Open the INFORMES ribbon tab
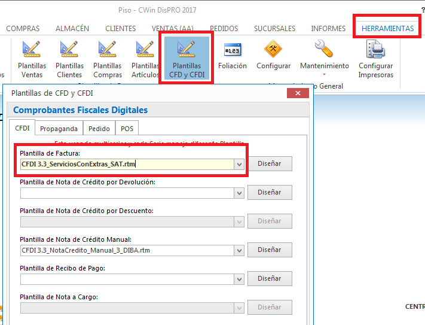The width and height of the screenshot is (425, 325). coord(328,28)
